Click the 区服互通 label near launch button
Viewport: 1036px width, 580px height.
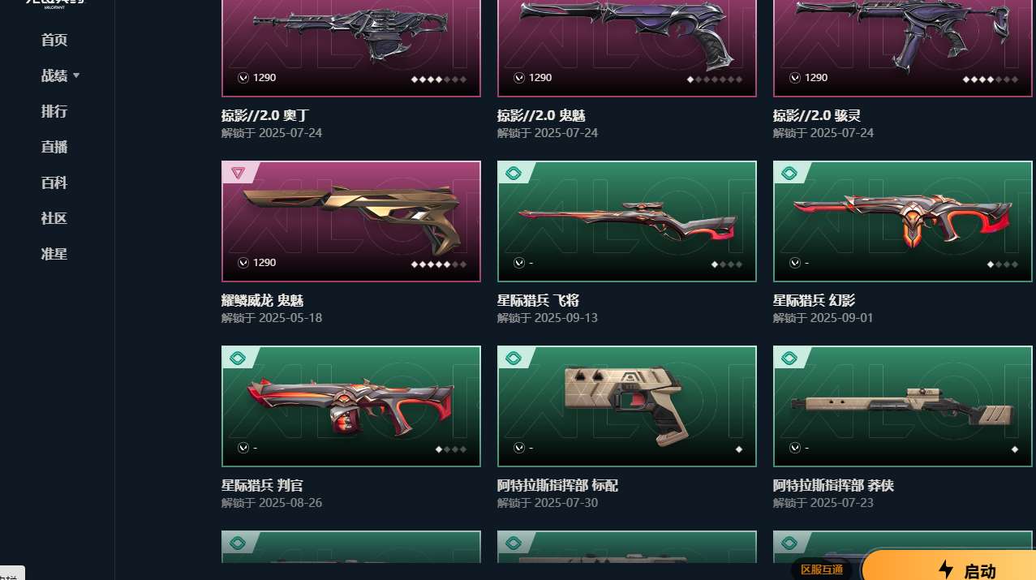click(822, 569)
